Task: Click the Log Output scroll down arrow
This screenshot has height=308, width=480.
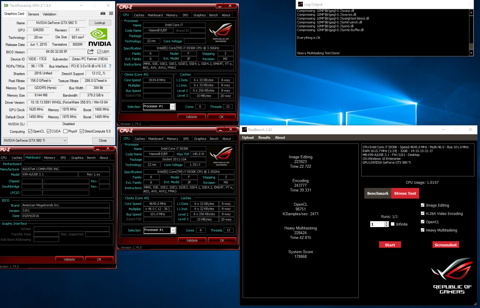Action: pyautogui.click(x=471, y=53)
